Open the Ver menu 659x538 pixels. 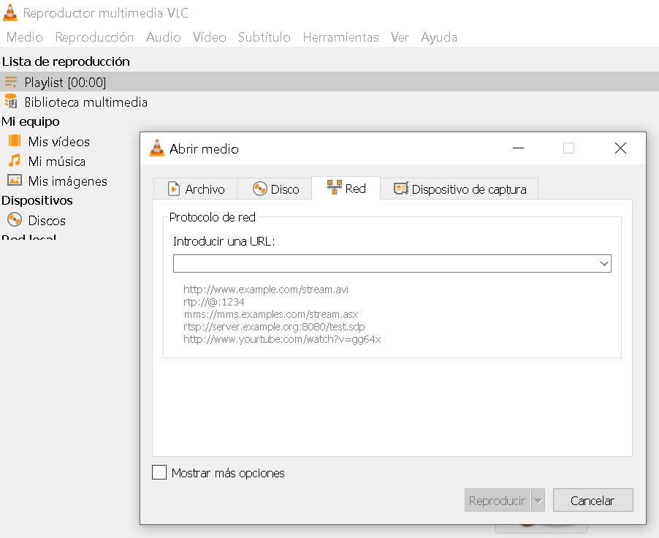pyautogui.click(x=400, y=37)
